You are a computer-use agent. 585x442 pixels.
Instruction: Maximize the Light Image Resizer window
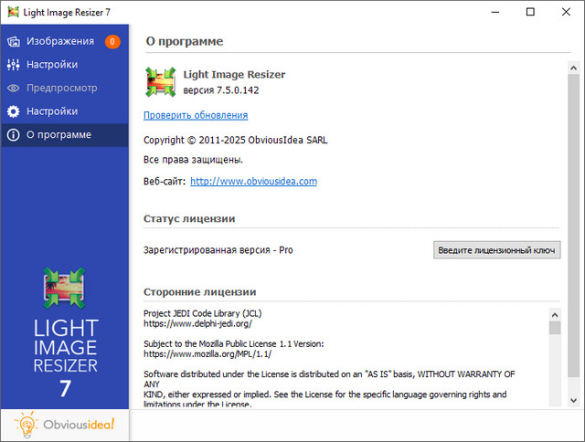[530, 12]
